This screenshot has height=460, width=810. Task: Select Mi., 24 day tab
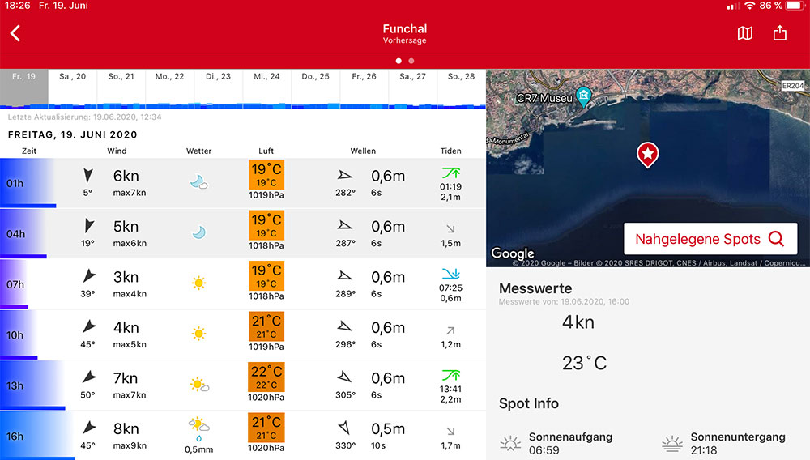(266, 76)
